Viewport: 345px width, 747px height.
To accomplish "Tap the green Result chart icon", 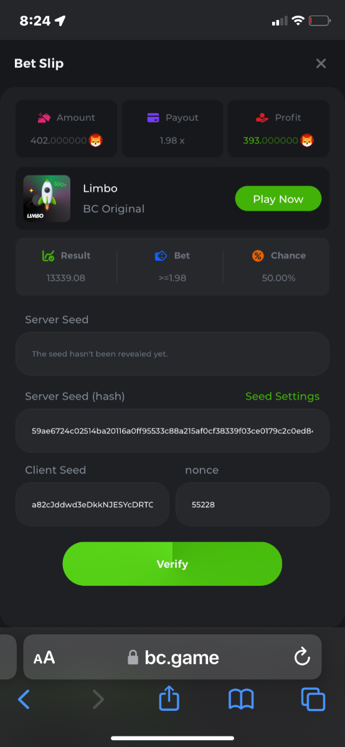I will [49, 256].
